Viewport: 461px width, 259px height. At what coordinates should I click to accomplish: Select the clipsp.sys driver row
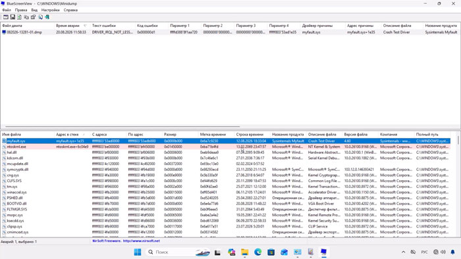click(225, 226)
